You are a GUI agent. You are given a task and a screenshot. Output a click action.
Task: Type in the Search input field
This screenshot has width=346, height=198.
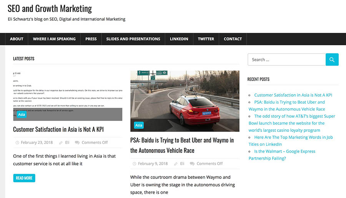(x=286, y=59)
